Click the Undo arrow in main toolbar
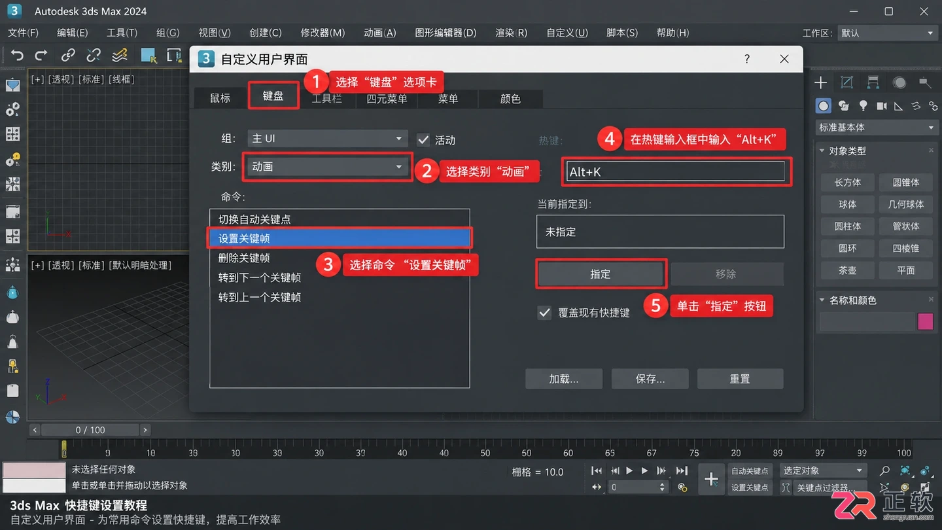This screenshot has height=530, width=942. 18,56
